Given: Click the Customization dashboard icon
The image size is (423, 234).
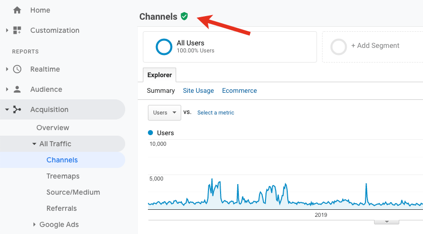Looking at the screenshot, I should tap(17, 30).
